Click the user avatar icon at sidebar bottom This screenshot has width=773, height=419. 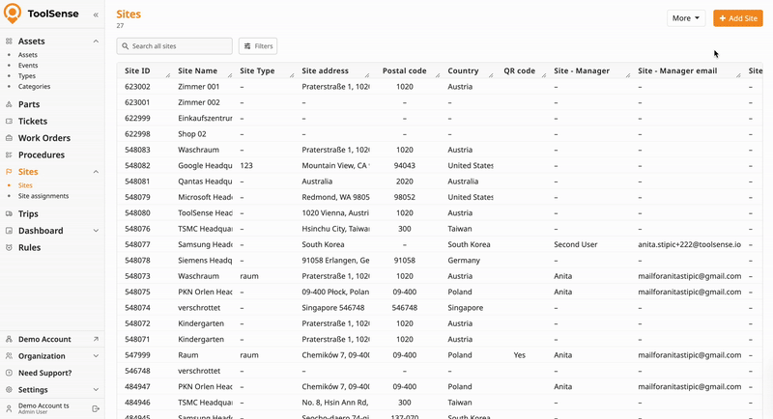(x=9, y=408)
